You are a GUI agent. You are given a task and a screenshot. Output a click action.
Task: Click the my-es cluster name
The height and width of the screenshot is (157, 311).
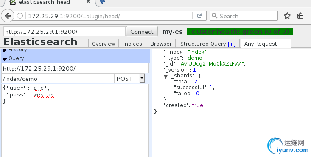[173, 32]
